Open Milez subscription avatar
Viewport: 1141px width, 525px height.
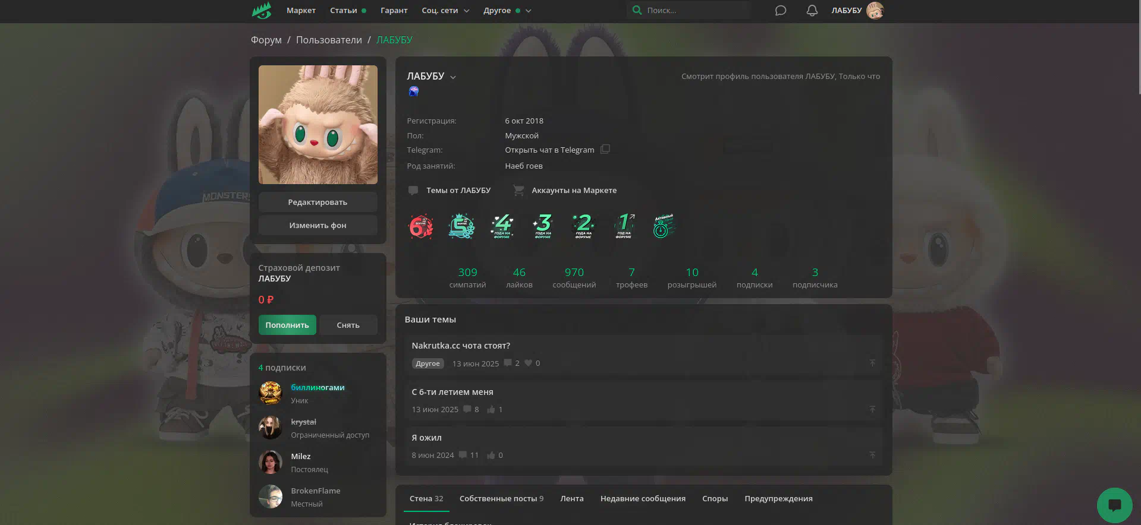270,462
